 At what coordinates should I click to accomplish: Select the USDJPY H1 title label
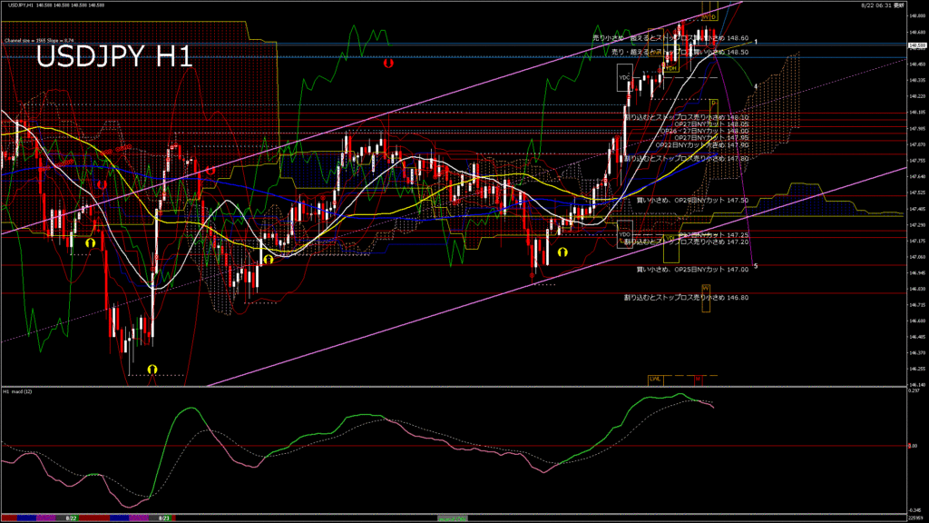pos(113,58)
